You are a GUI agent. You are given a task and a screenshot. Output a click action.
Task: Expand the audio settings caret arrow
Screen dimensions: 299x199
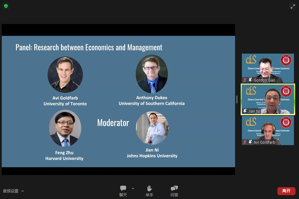click(22, 191)
